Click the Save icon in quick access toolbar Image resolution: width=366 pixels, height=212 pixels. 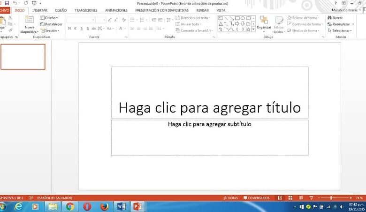(7, 3)
